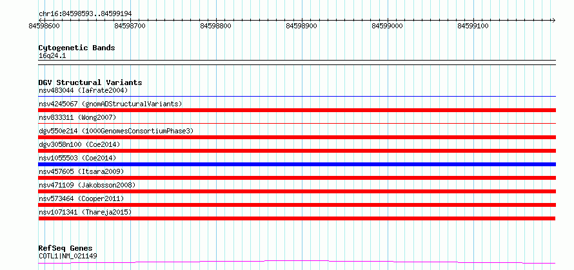Click the 16q24.1 band label

tap(52, 56)
